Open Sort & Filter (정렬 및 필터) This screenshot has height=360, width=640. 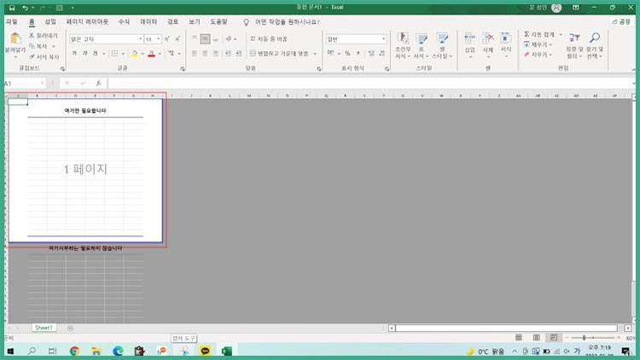click(574, 45)
